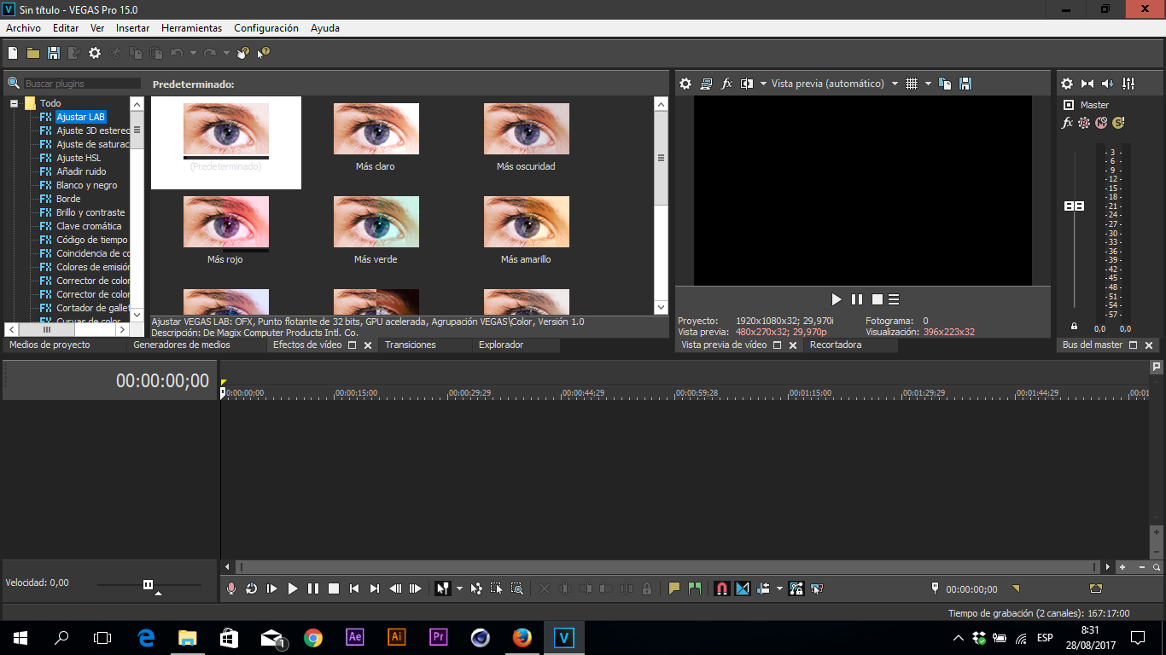Open the Insertar menu
The width and height of the screenshot is (1166, 655).
point(133,28)
